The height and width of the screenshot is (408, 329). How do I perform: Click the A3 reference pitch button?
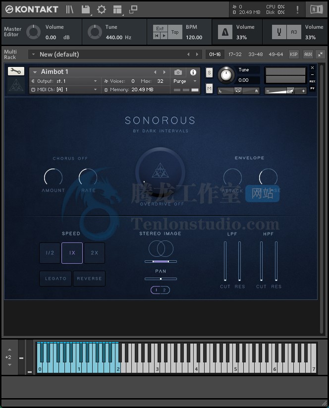pyautogui.click(x=294, y=32)
